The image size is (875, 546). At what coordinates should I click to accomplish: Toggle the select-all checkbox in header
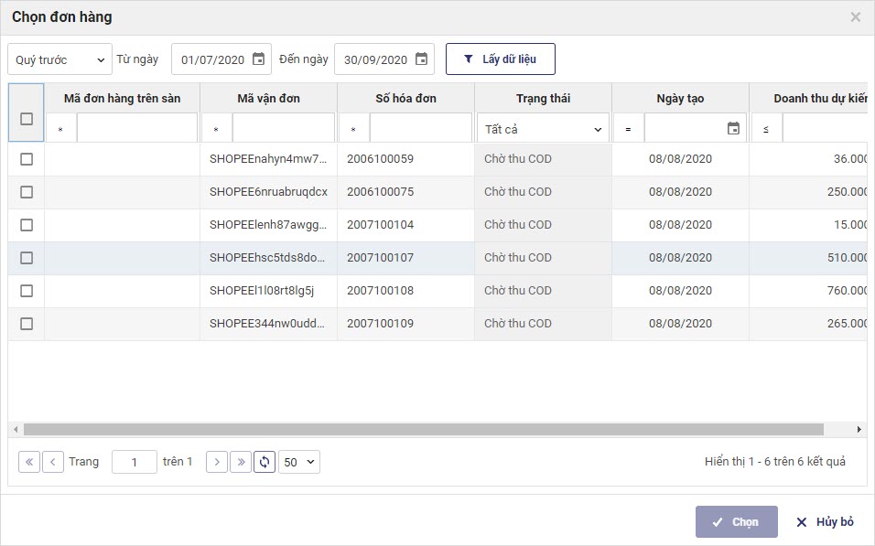coord(27,119)
